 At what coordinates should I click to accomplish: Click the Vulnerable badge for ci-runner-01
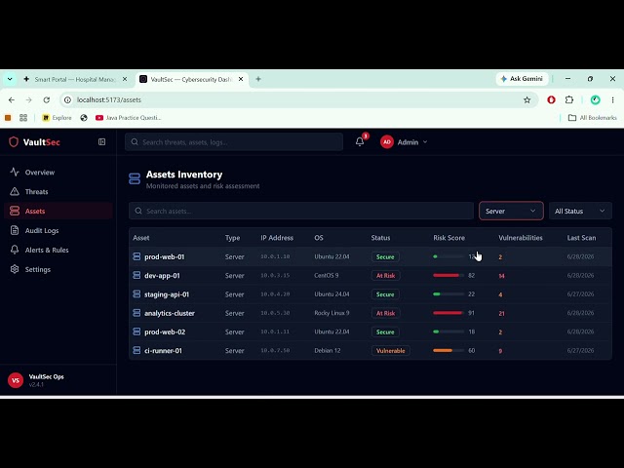click(390, 351)
